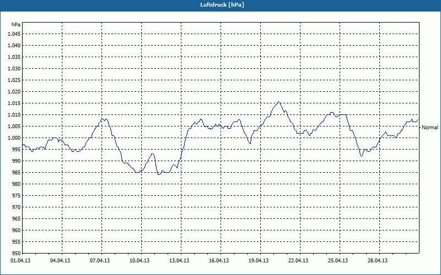Click the 995 pressure label
441x275 pixels.
(x=17, y=149)
